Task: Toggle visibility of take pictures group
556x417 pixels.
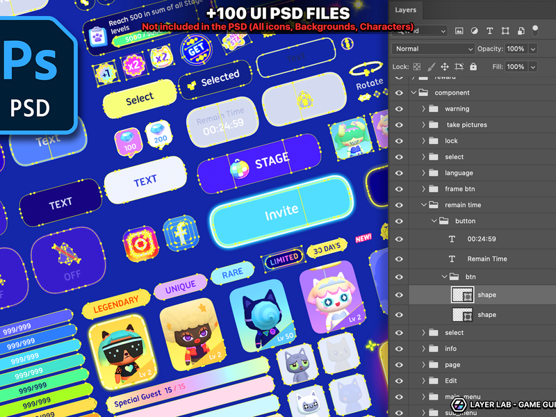Action: click(x=399, y=125)
